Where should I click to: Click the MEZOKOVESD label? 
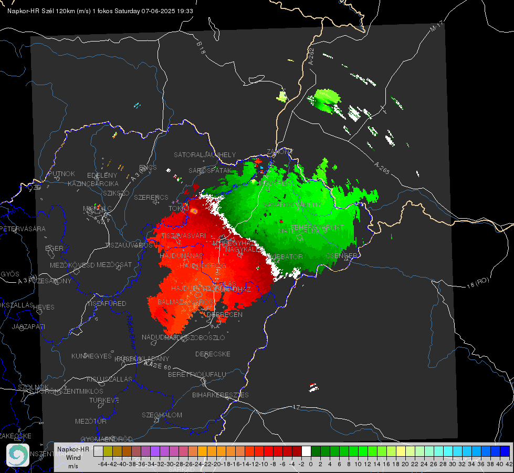click(72, 265)
